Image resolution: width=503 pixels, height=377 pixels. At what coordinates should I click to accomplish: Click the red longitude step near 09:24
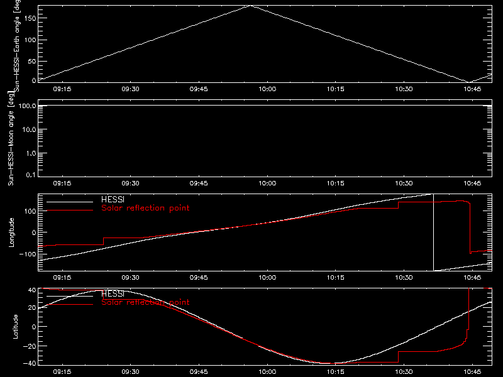tap(103, 241)
